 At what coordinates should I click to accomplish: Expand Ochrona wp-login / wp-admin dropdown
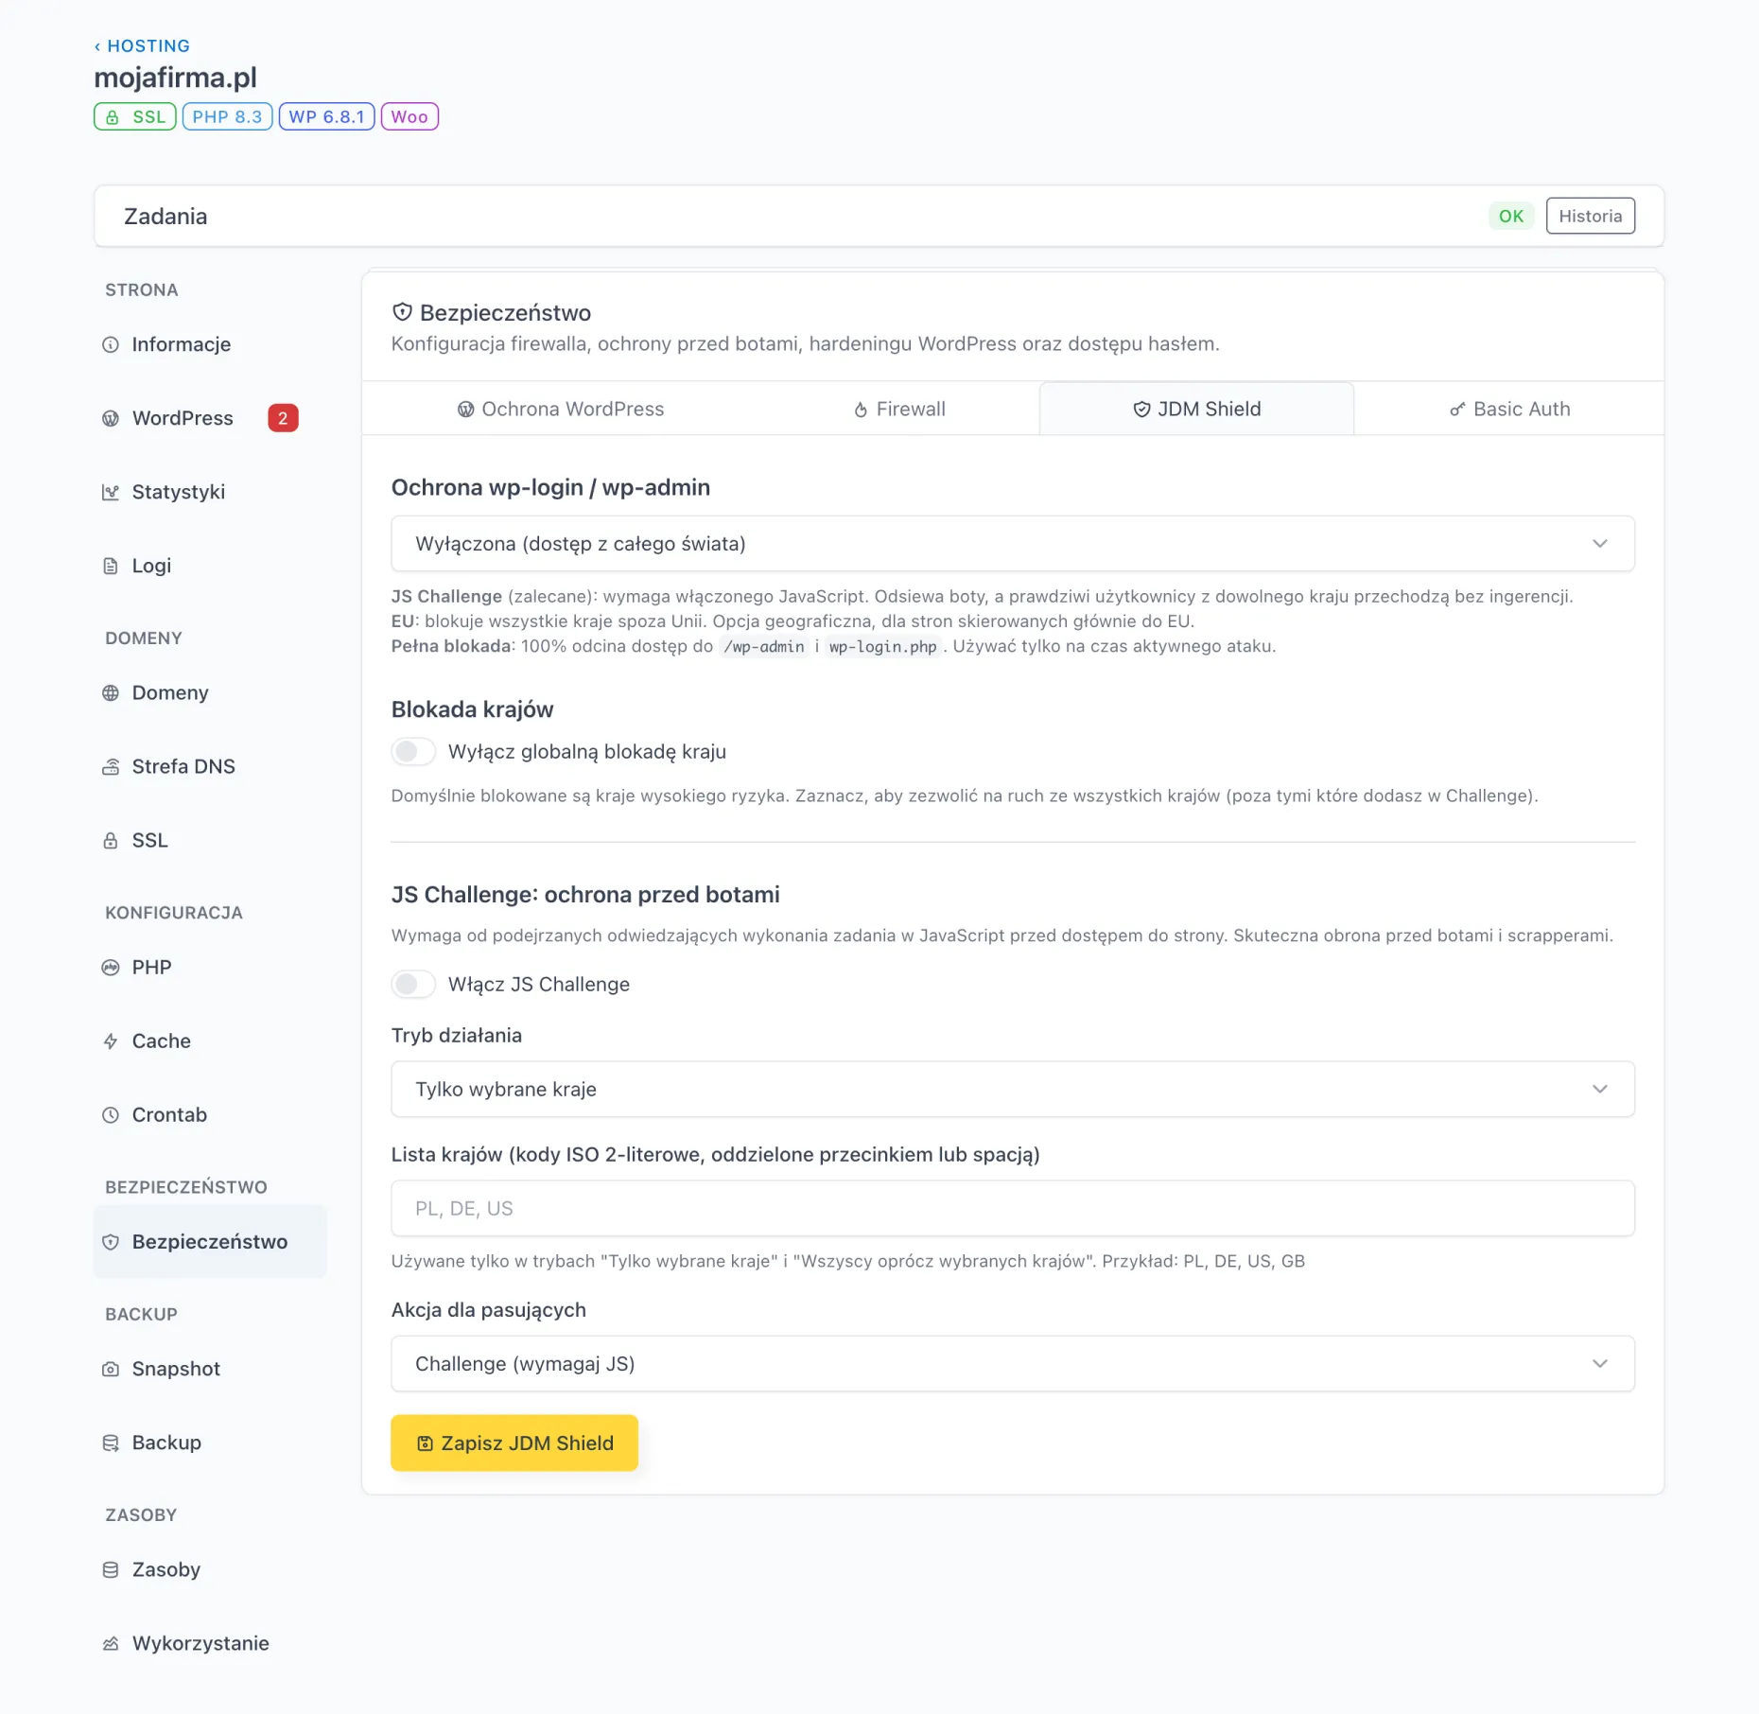tap(1013, 543)
